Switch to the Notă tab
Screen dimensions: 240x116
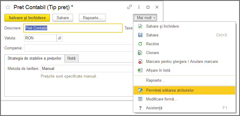[72, 58]
